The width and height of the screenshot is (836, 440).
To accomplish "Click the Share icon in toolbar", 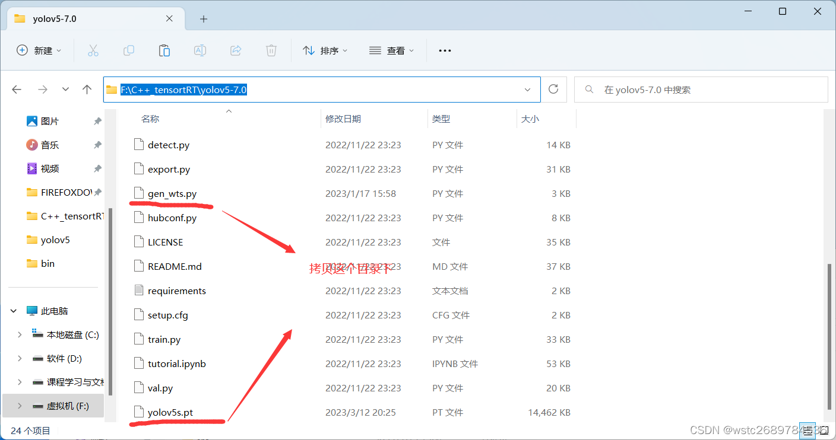I will tap(236, 51).
